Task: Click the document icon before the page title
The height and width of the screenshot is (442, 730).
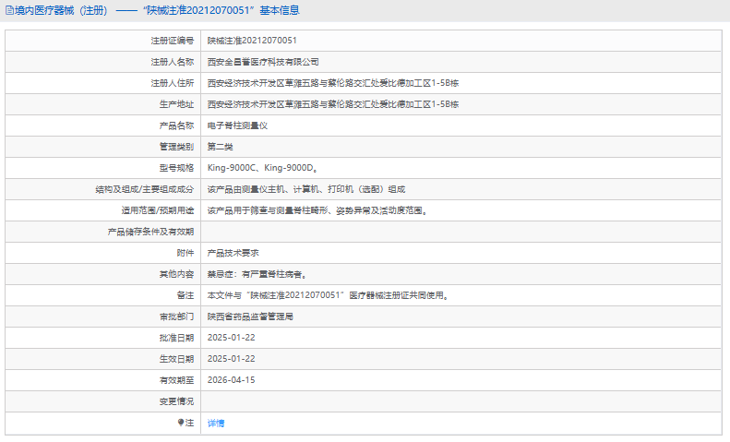Action: pos(10,10)
